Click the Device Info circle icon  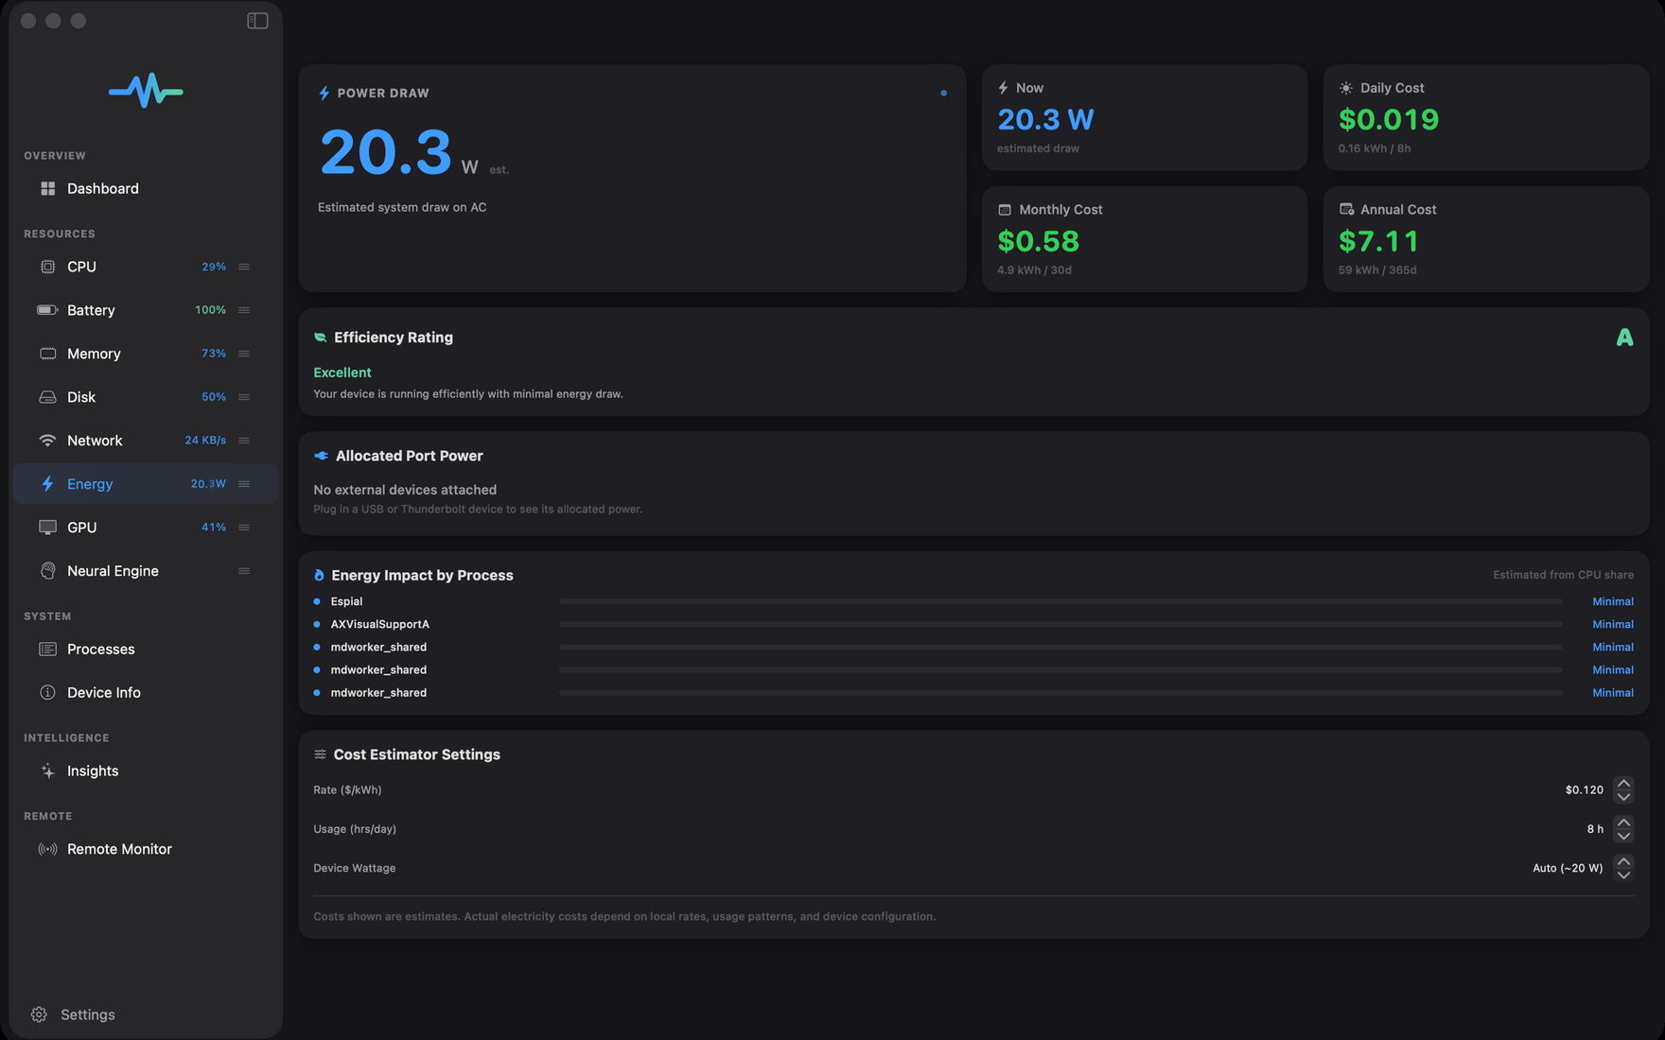[47, 693]
